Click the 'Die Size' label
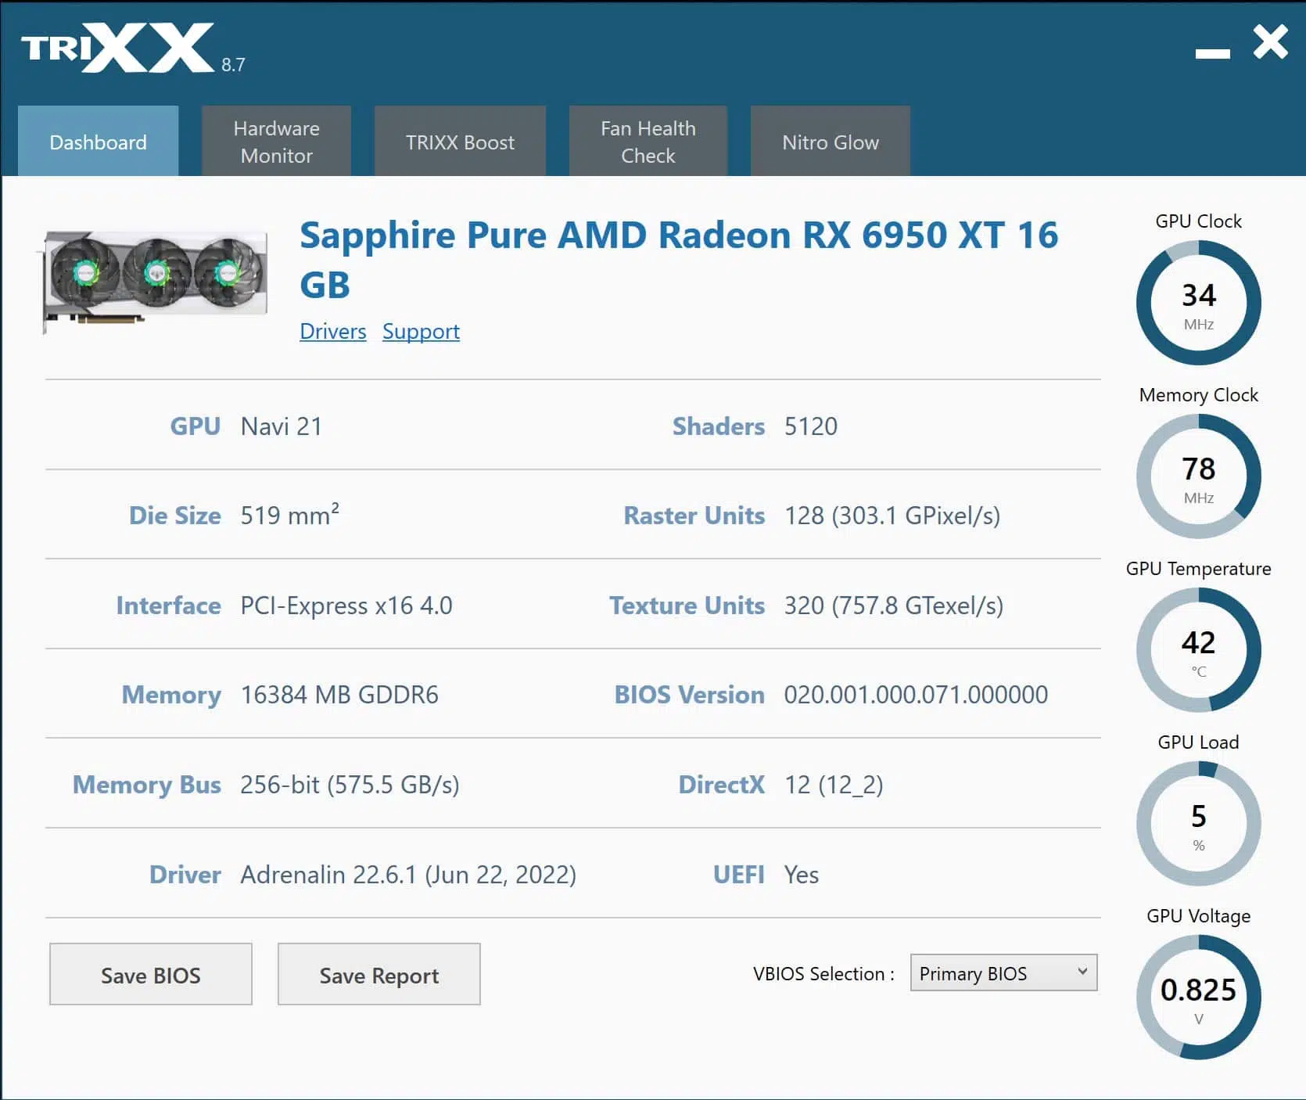 [x=175, y=516]
